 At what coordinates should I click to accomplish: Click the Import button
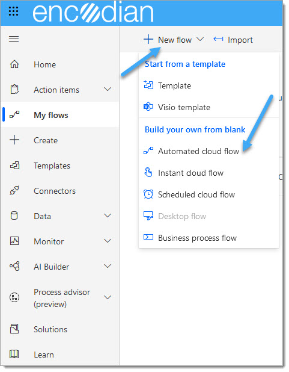pos(233,40)
